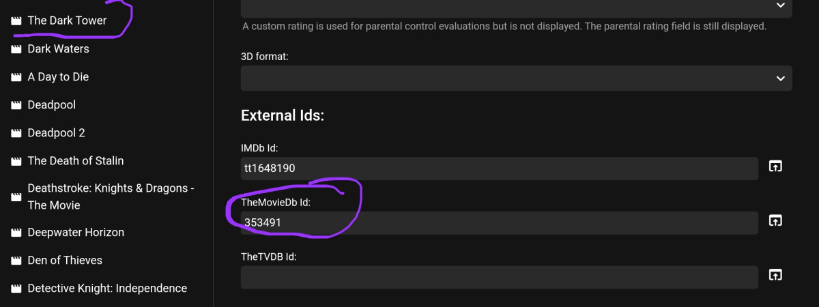Open the custom rating dropdown at top

516,5
